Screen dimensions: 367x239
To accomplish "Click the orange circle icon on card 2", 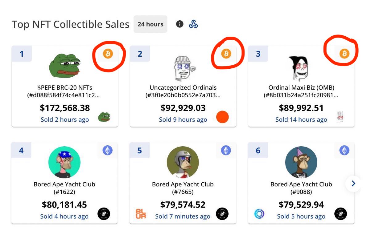I will coord(222,117).
